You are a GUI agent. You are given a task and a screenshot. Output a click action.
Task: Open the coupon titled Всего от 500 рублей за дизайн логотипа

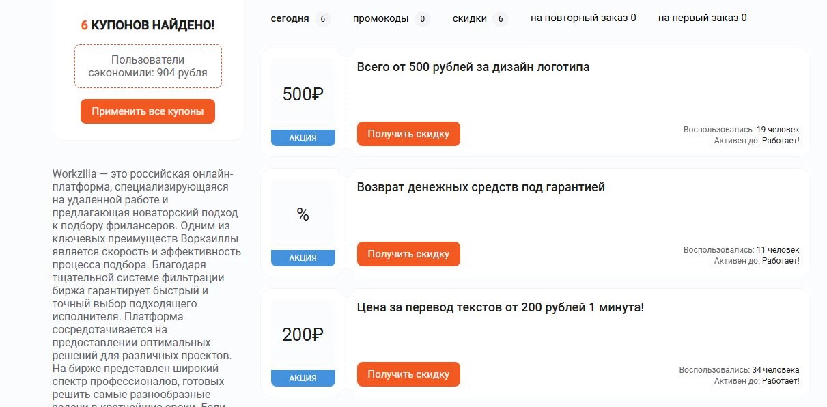pyautogui.click(x=473, y=68)
